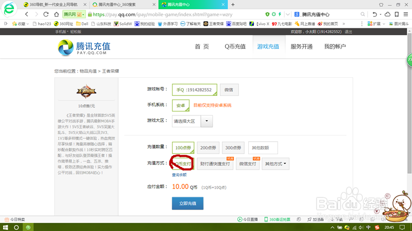Reload the page with refresh icon
412x231 pixels.
pyautogui.click(x=46, y=14)
